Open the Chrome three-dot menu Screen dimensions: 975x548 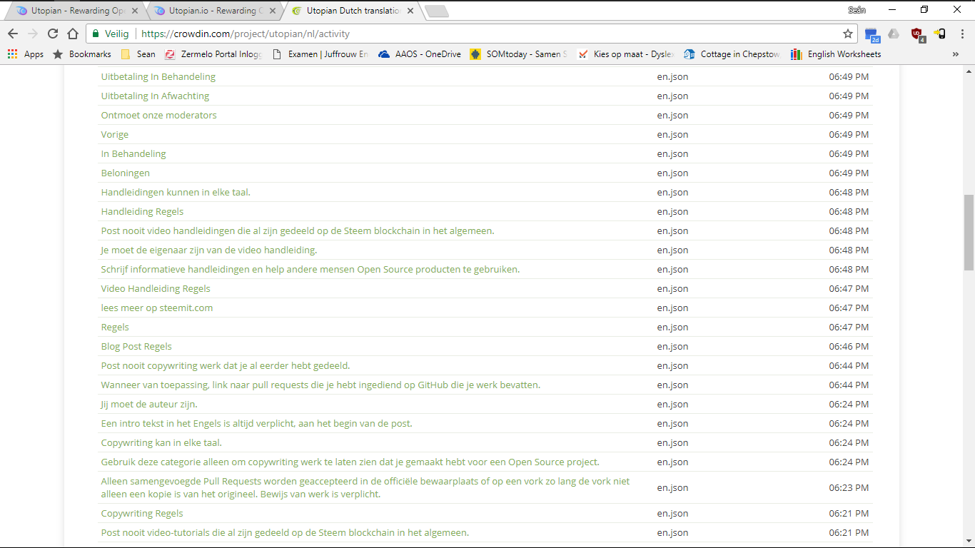coord(961,34)
